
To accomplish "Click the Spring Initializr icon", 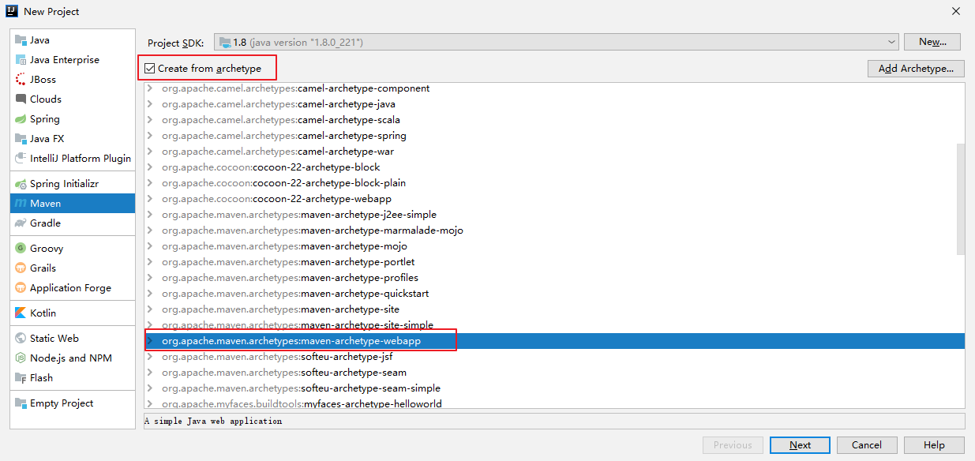I will 21,184.
